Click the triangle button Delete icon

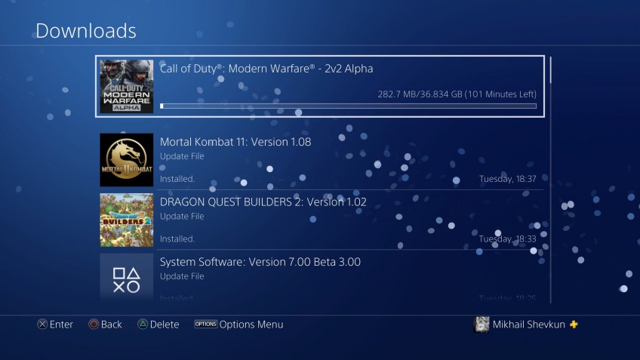[143, 325]
